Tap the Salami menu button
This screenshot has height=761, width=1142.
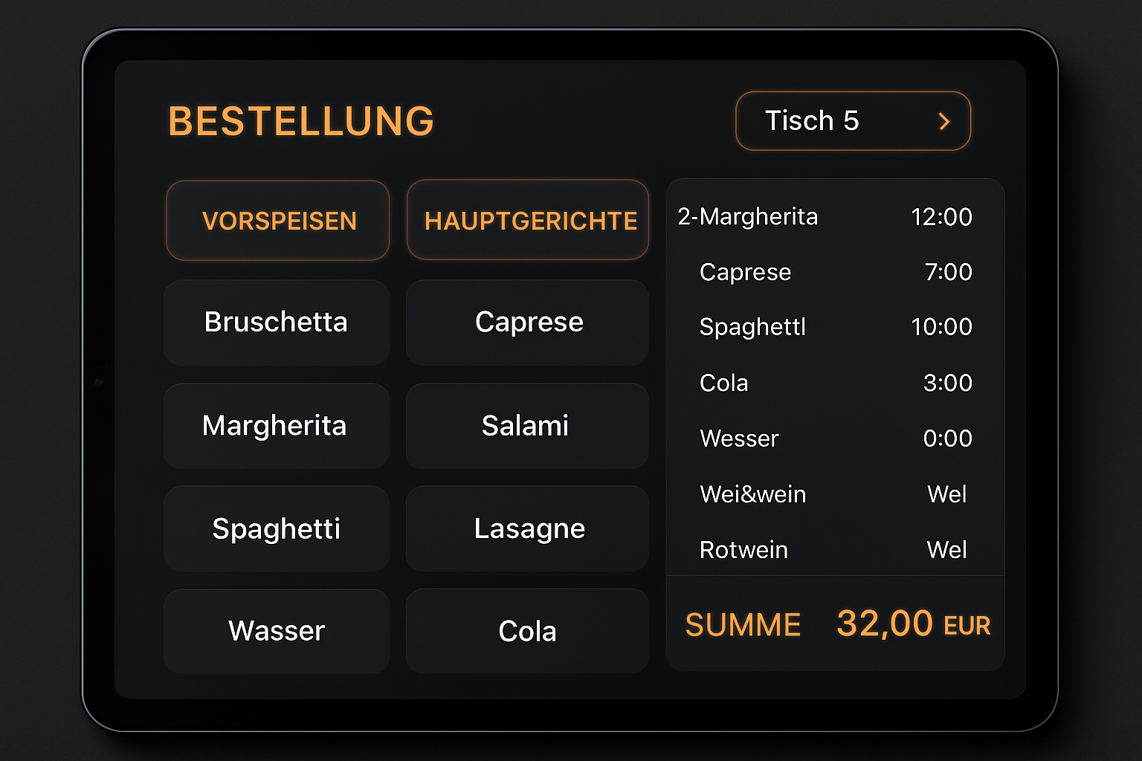pos(528,426)
